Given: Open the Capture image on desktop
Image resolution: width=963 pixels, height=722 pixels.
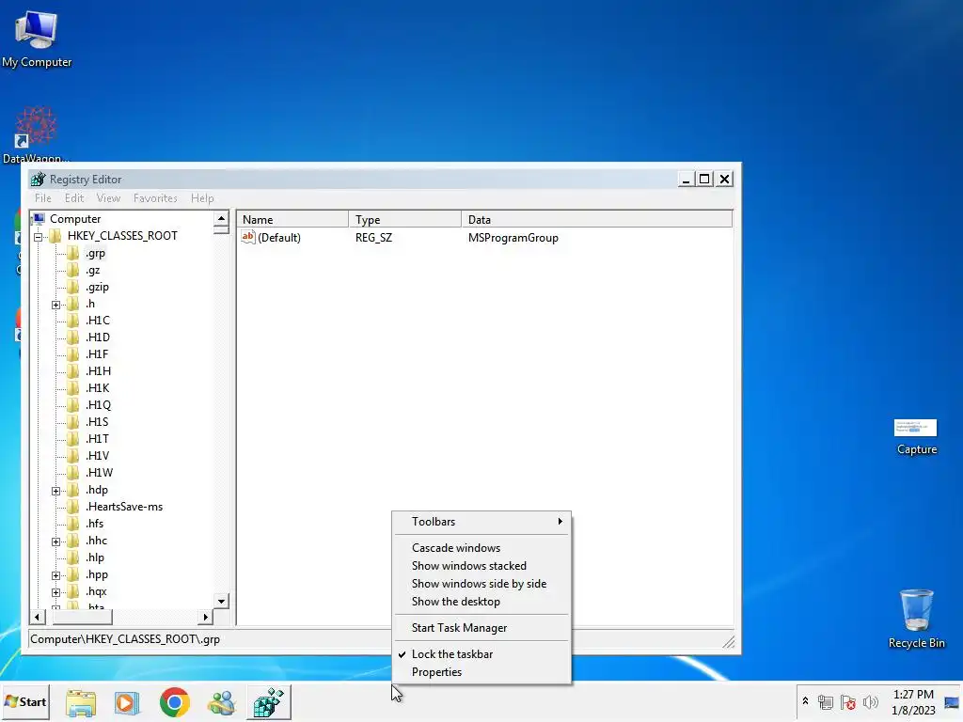Looking at the screenshot, I should click(916, 436).
